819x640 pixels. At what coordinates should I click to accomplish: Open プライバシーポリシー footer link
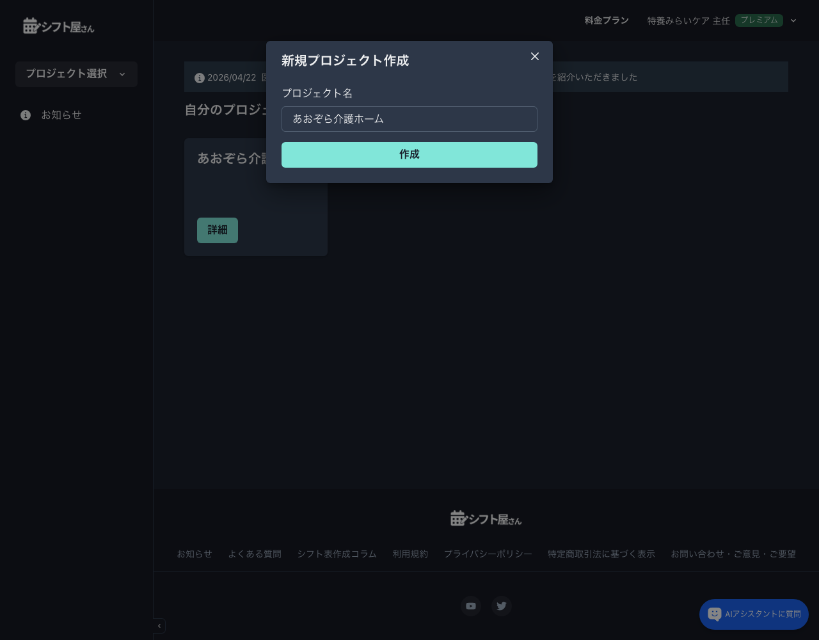(488, 554)
